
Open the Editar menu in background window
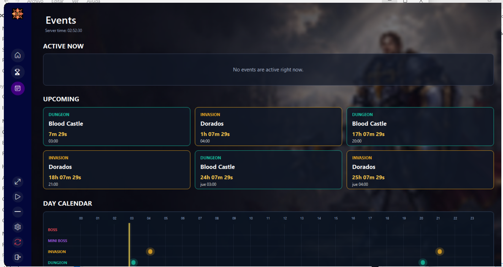coord(58,1)
